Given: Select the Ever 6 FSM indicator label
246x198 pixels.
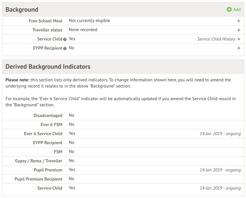Looking at the screenshot, I should (49, 124).
